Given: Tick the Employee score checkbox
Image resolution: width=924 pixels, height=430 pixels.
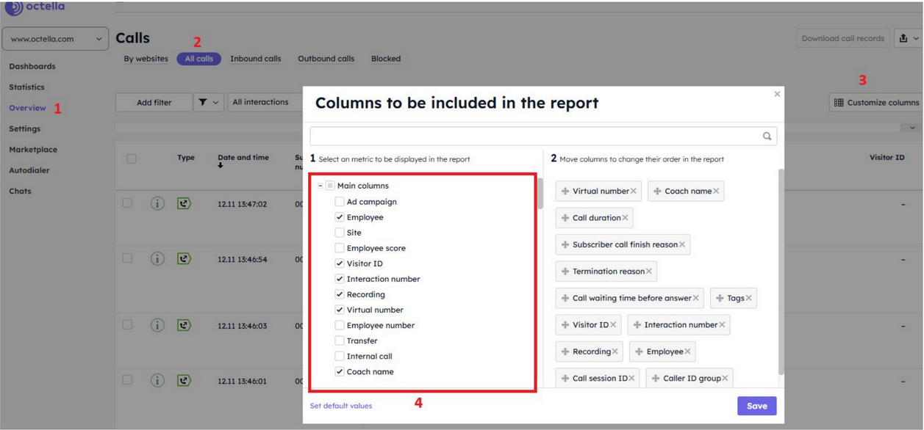Looking at the screenshot, I should (x=340, y=248).
